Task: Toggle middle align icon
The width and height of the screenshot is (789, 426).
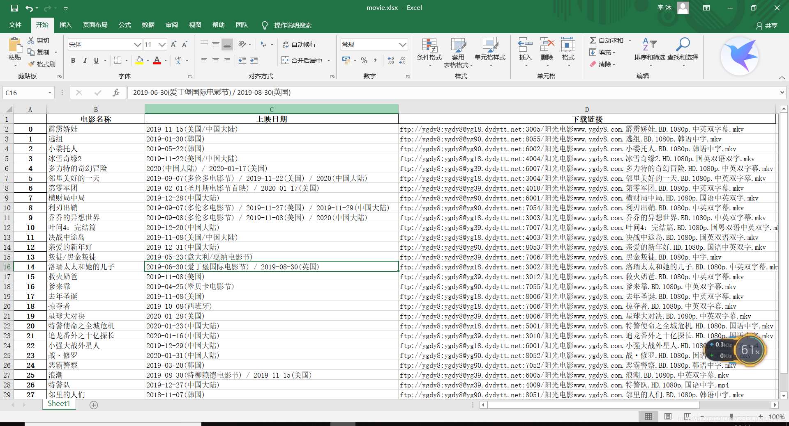Action: point(216,44)
